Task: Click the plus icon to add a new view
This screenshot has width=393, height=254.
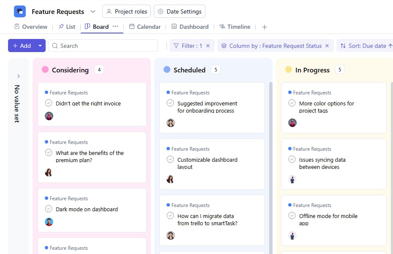Action: (265, 27)
